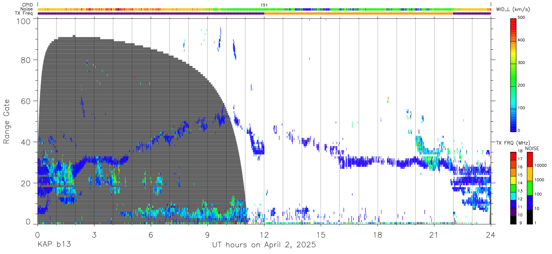Click the 12 hour tick on time axis
The image size is (552, 254).
pyautogui.click(x=264, y=235)
